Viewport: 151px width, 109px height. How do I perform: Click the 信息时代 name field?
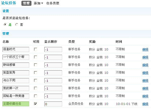(x=16, y=49)
